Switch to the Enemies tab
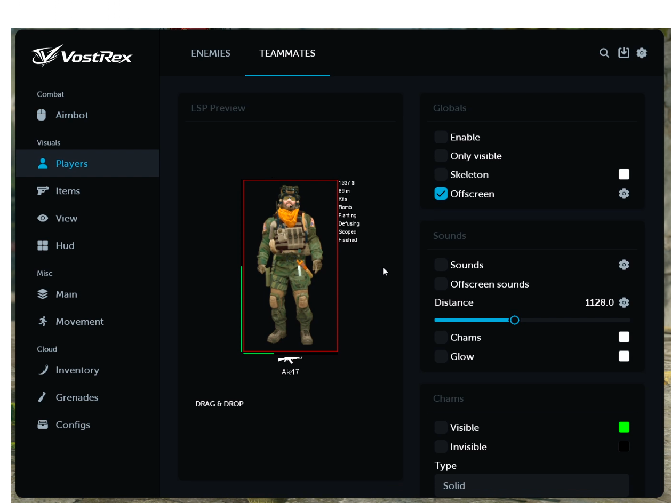Viewport: 671px width, 503px height. tap(211, 53)
